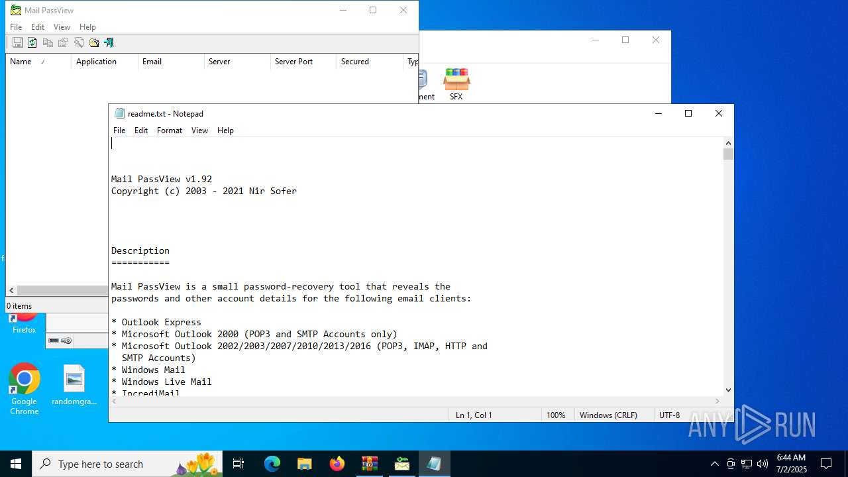Screen dimensions: 848x477
Task: Sort by the Secured column header
Action: tap(370, 62)
